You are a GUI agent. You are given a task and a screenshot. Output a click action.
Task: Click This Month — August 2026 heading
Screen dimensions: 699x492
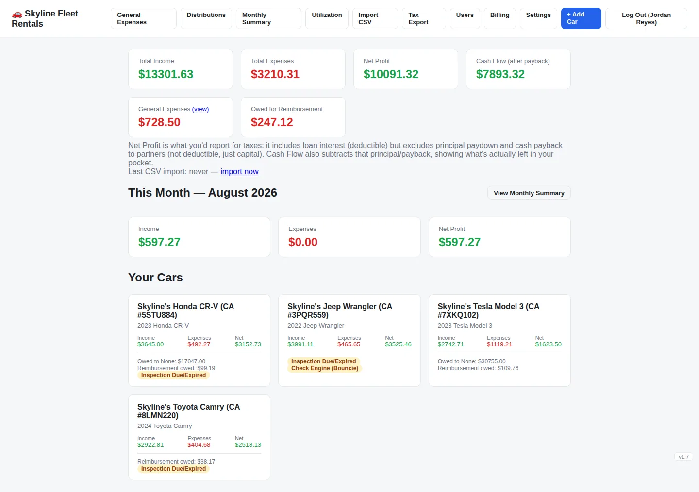[202, 193]
